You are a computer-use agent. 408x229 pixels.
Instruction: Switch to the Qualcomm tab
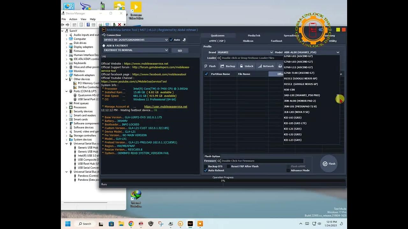coord(218,36)
